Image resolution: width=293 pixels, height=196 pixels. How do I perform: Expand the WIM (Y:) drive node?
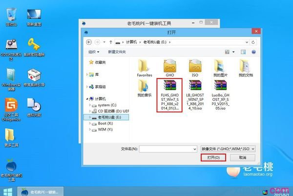click(90, 129)
